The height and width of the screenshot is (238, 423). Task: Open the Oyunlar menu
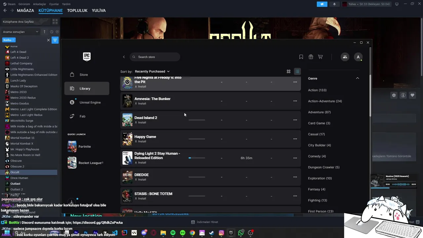(x=54, y=4)
